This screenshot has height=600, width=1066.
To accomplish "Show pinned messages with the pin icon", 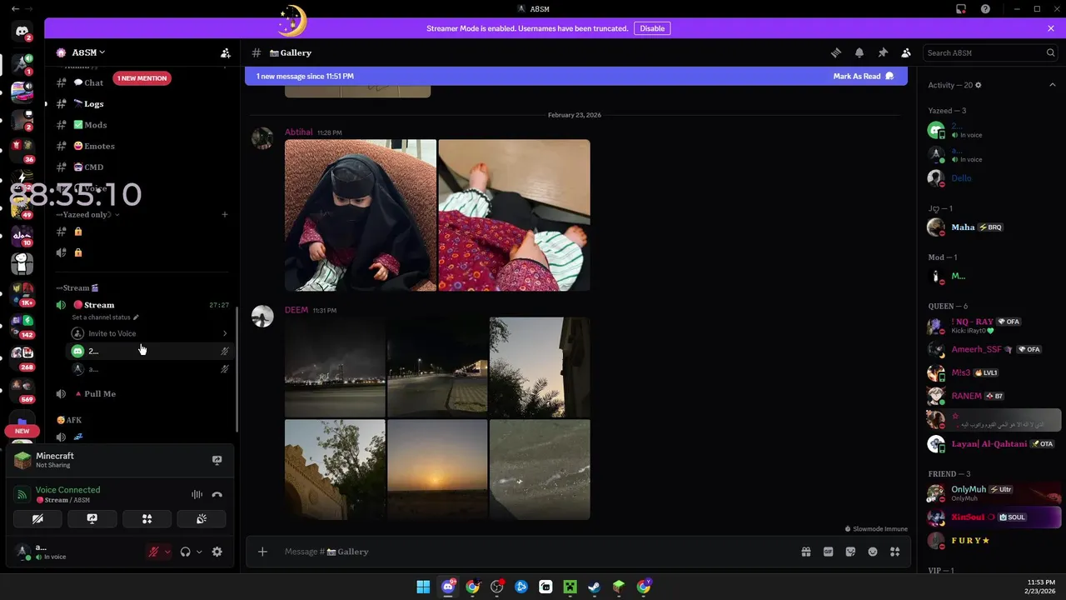I will [883, 52].
